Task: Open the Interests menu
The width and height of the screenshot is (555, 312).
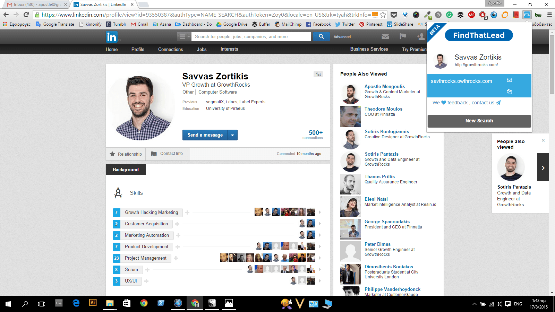Action: click(229, 49)
